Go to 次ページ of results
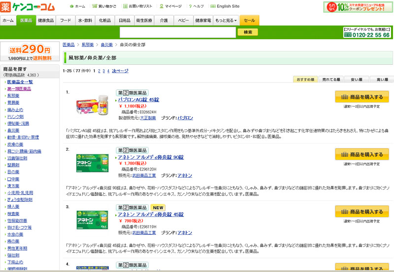 [120, 71]
